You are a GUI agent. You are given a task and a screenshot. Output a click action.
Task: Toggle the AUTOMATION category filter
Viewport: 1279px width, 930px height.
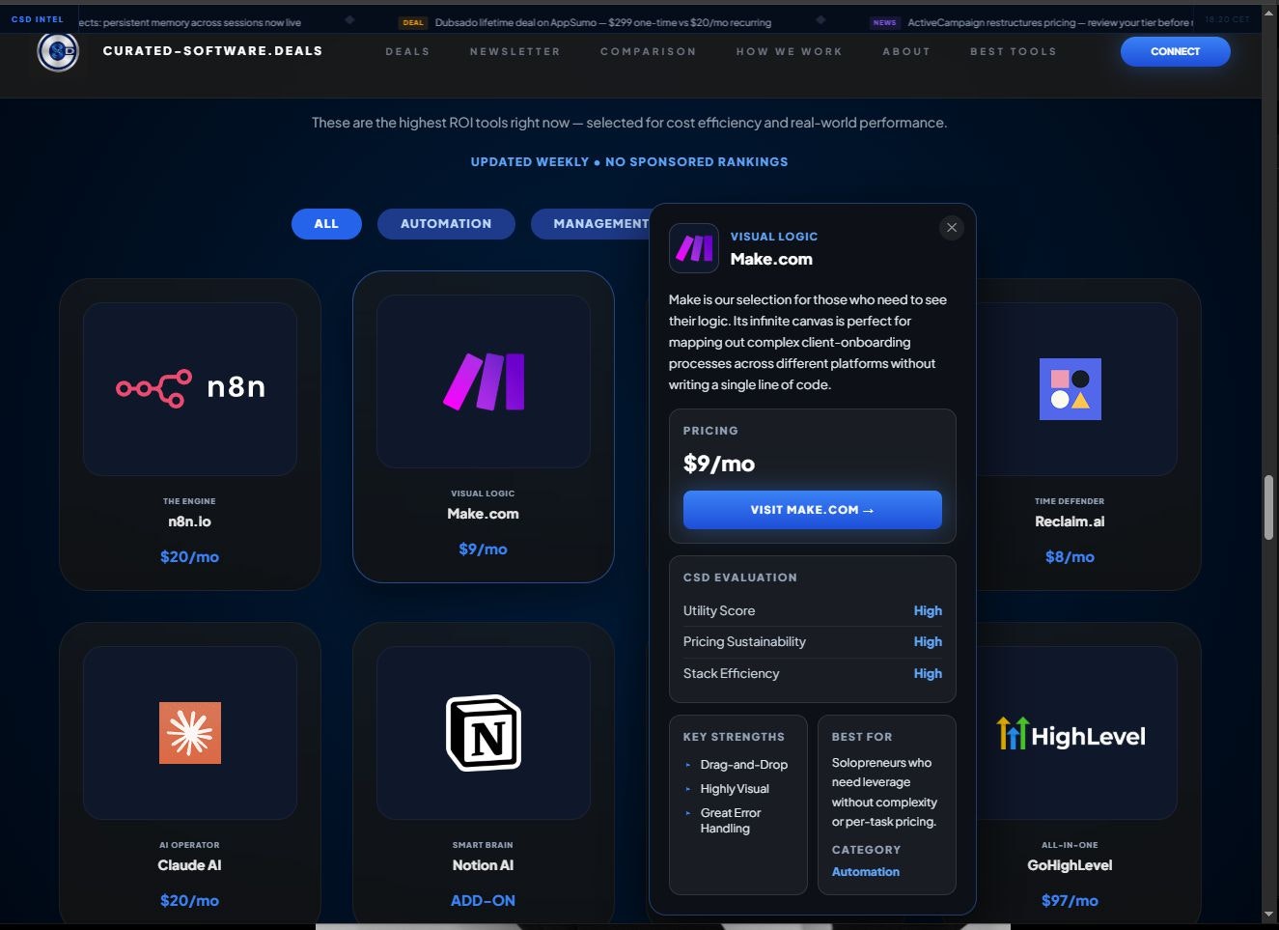click(x=446, y=223)
